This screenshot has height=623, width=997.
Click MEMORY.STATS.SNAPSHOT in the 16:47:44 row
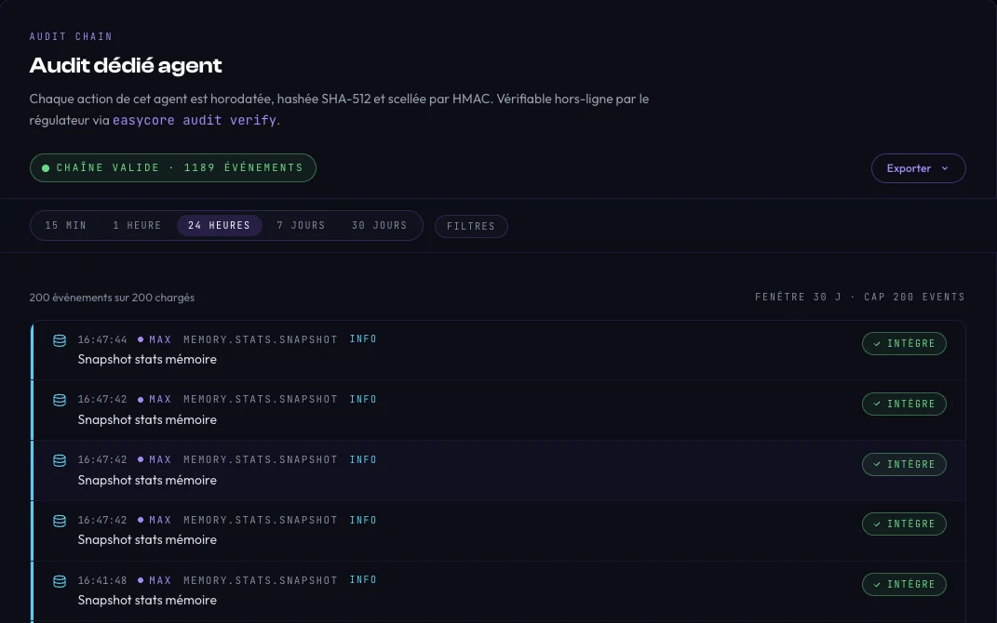pyautogui.click(x=261, y=339)
